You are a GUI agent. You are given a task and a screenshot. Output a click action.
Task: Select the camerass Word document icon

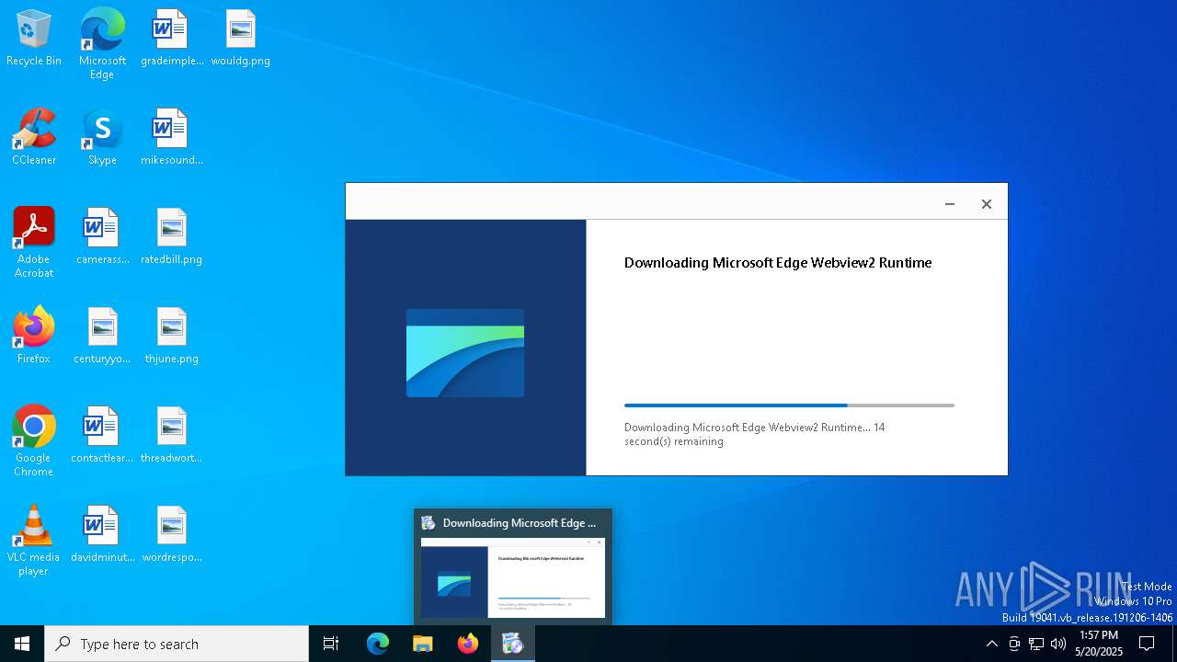102,237
